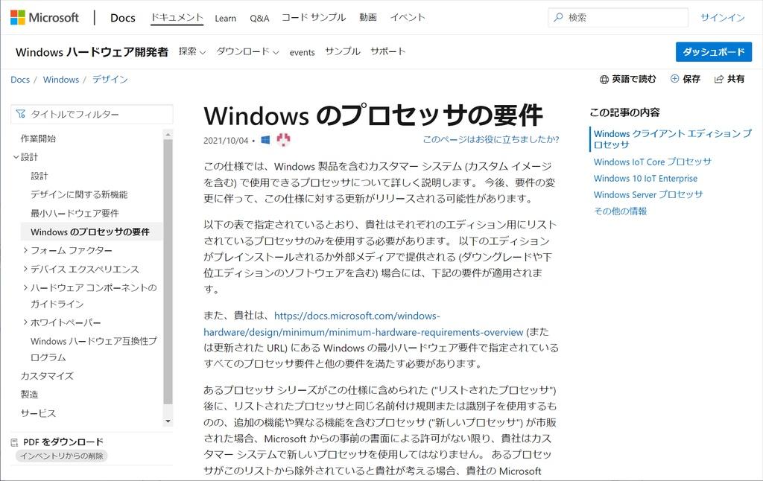
Task: Open the 探索 dropdown menu
Action: (x=192, y=51)
